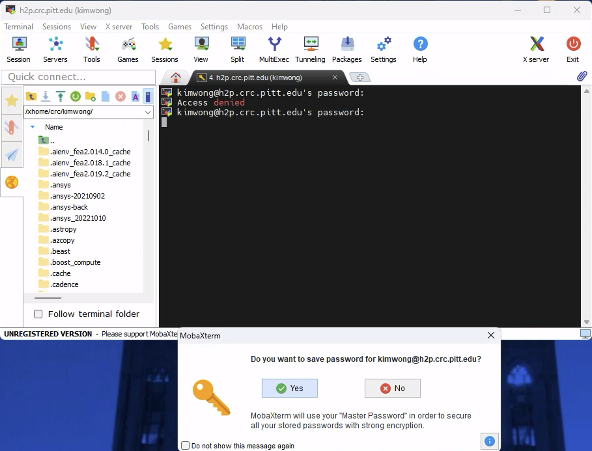Select the .beast folder
The height and width of the screenshot is (451, 592).
point(54,251)
